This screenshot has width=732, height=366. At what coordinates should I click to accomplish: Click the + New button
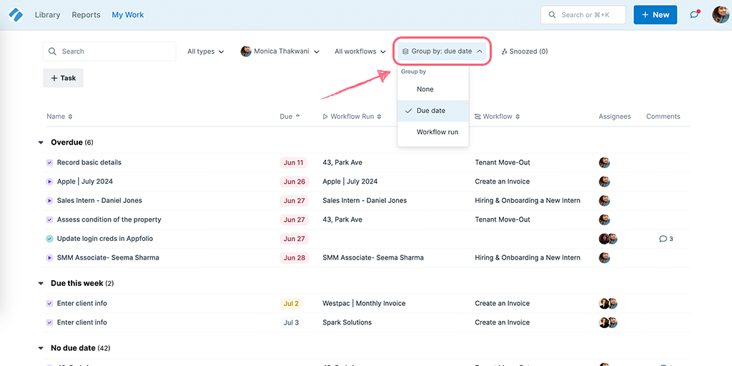[x=655, y=15]
